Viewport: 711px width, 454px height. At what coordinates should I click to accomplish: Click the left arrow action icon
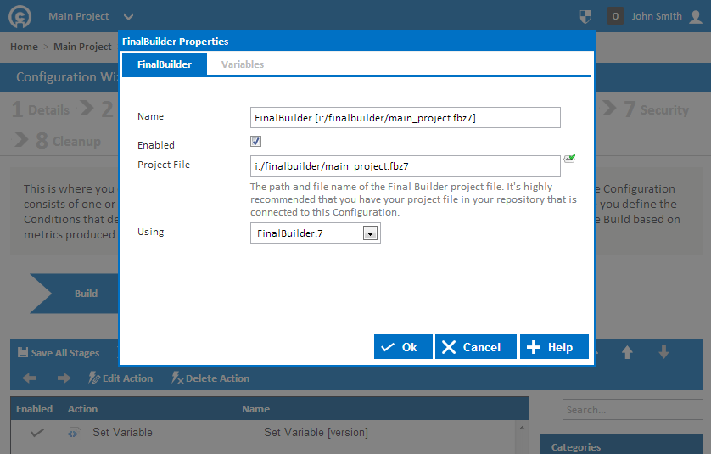tap(29, 378)
